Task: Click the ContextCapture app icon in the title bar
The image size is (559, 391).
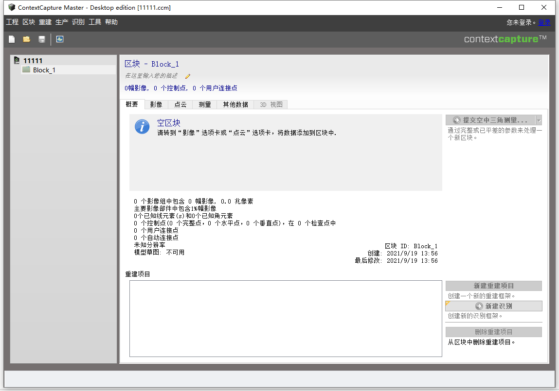Action: pos(12,7)
